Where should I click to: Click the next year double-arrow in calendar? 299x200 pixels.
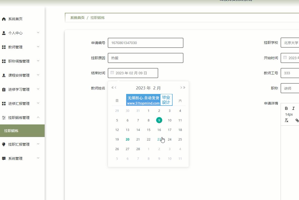pyautogui.click(x=184, y=88)
